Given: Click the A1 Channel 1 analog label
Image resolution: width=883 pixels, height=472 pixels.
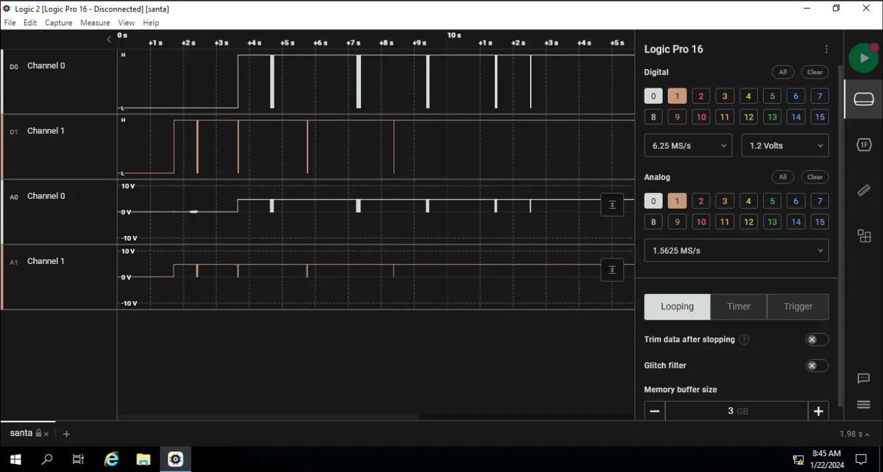Looking at the screenshot, I should click(x=46, y=261).
